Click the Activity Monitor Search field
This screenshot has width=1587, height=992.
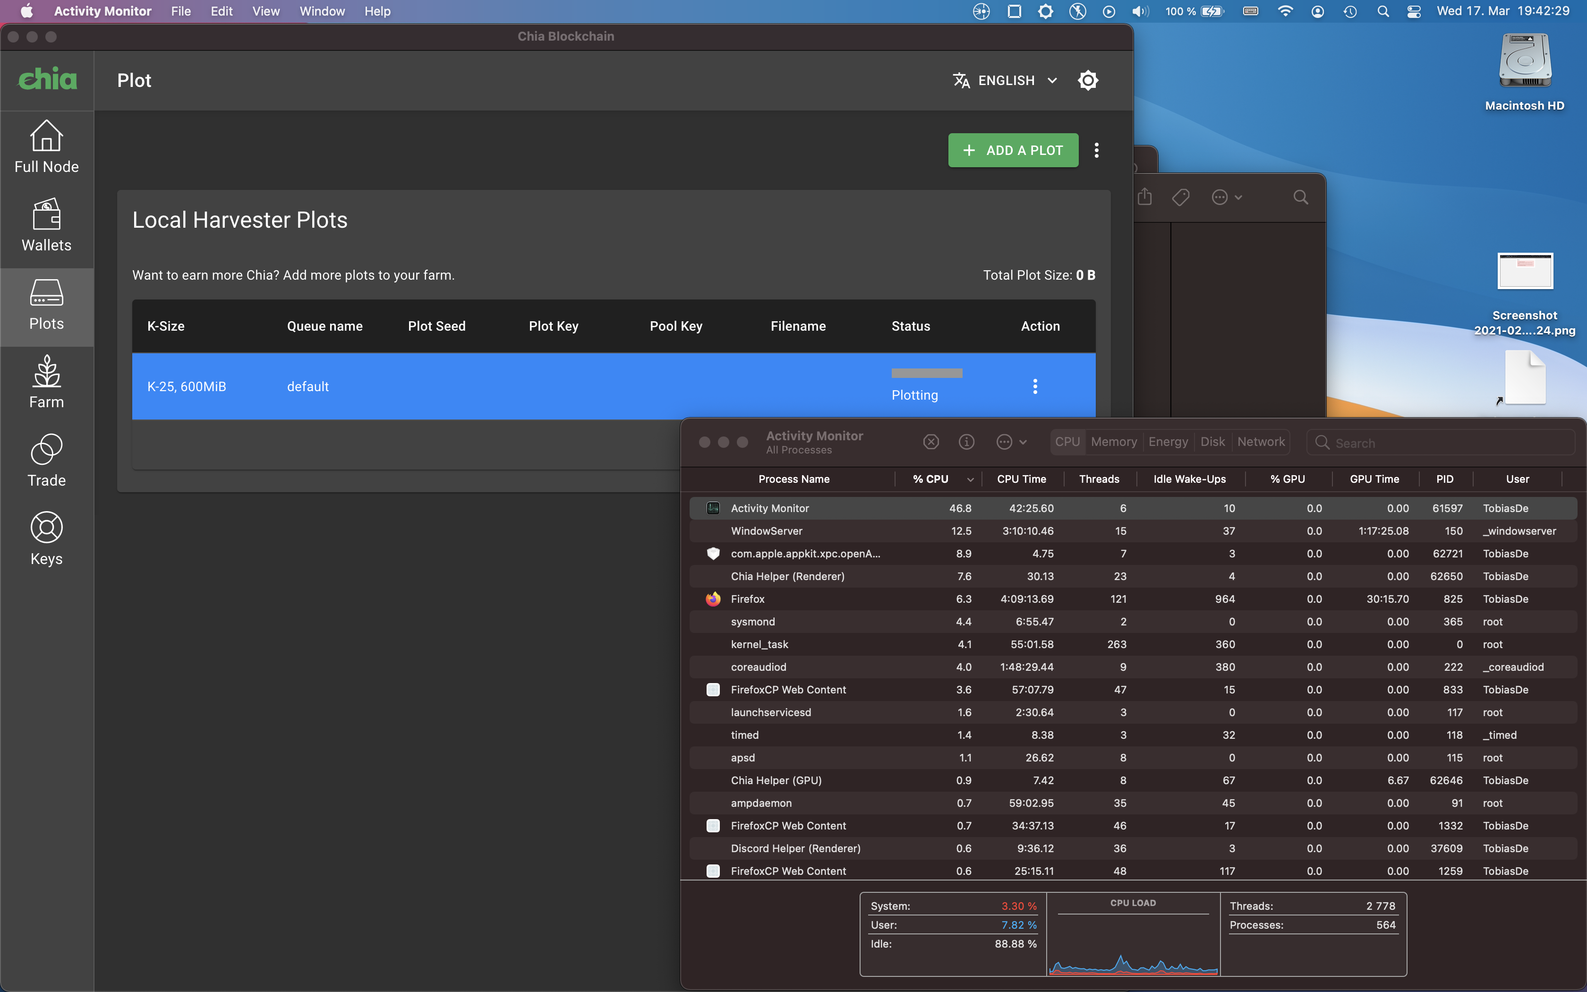coord(1441,442)
